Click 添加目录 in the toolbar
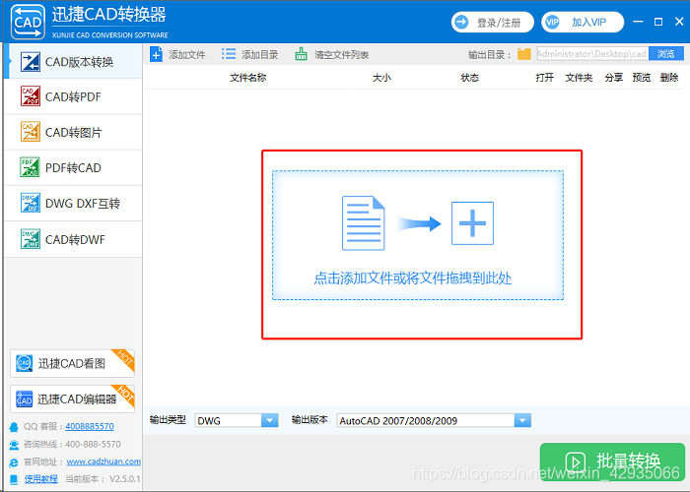 click(250, 54)
